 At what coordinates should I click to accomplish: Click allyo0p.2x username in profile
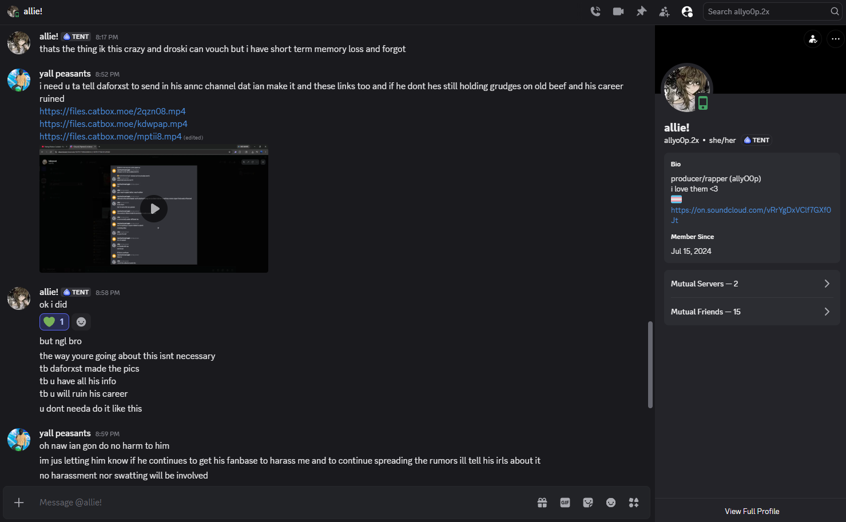tap(681, 140)
